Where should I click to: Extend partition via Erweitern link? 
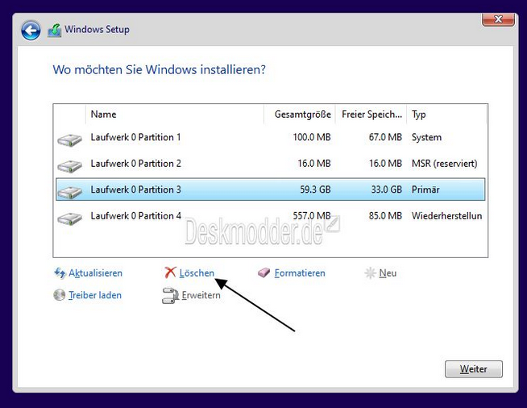pos(201,295)
